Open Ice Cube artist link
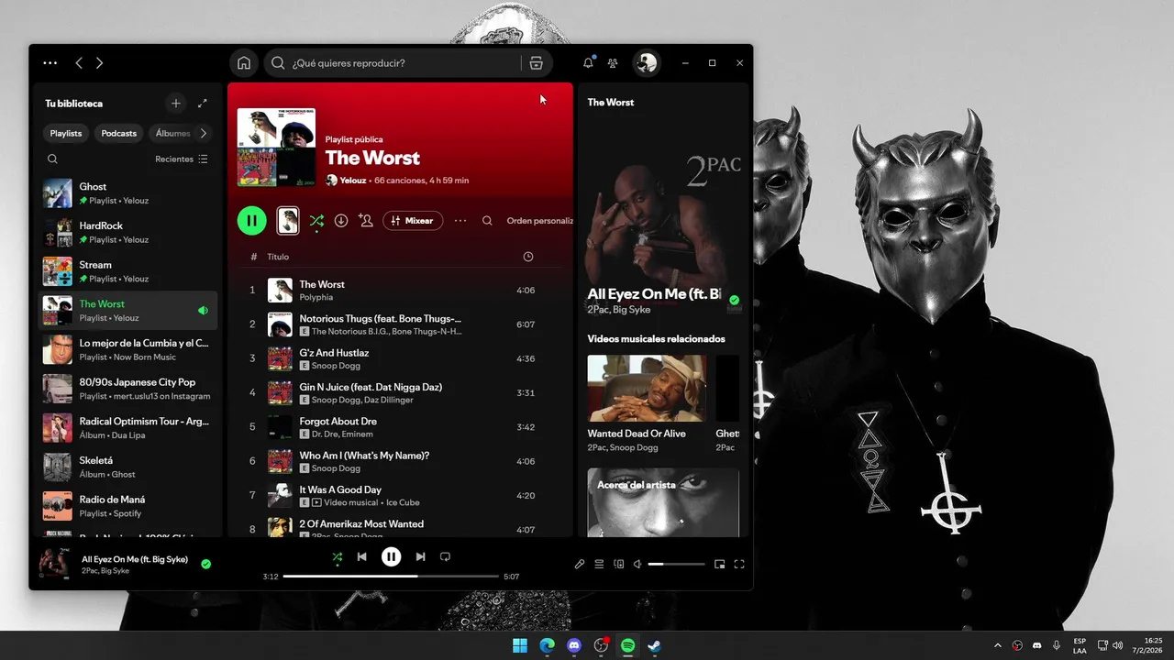1174x660 pixels. pos(402,502)
